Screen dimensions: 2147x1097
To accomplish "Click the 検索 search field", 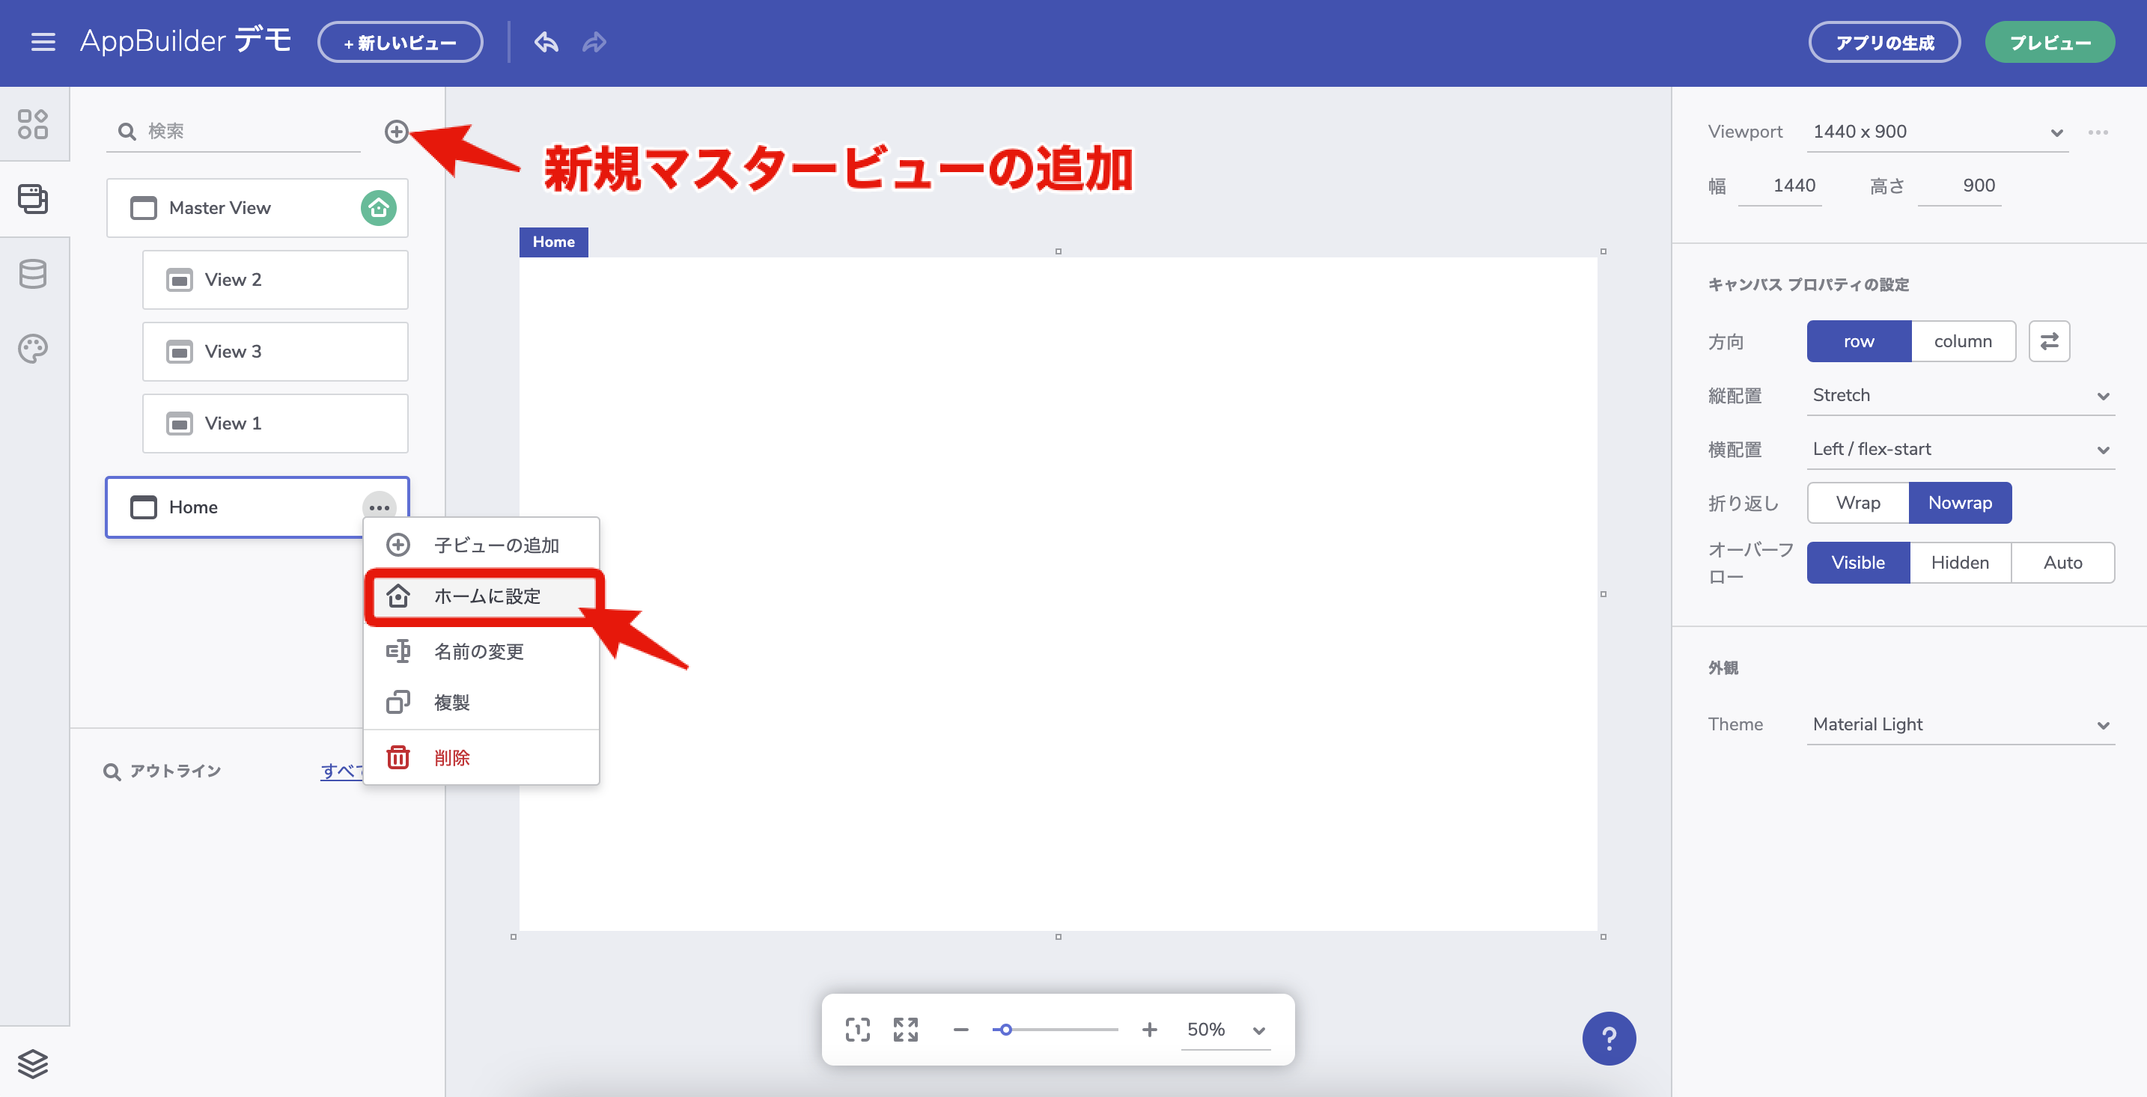I will (234, 131).
